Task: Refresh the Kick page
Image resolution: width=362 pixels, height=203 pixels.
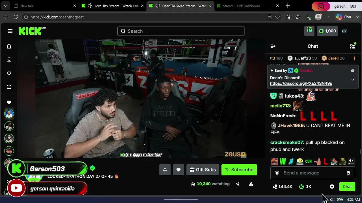Action: point(16,17)
